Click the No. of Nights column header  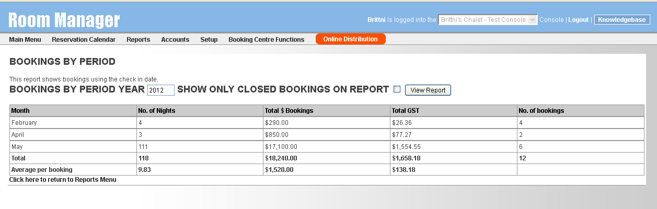157,111
